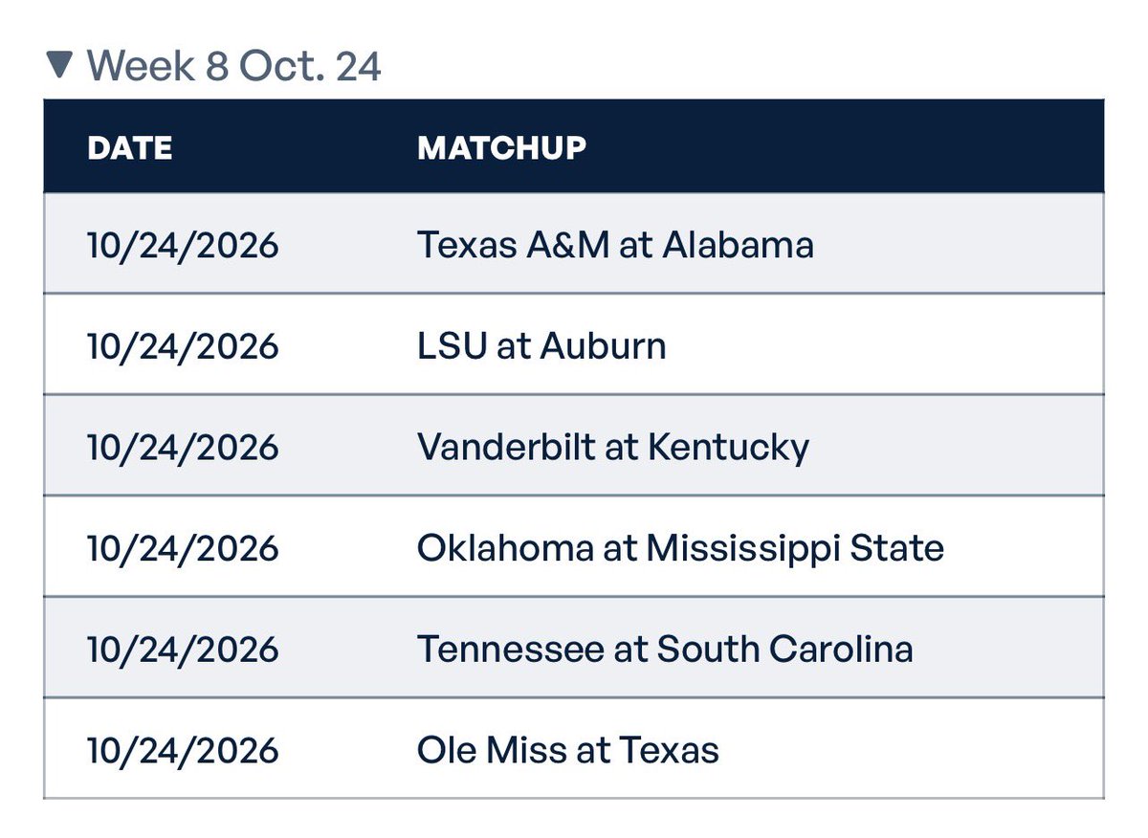This screenshot has height=838, width=1148.
Task: Click date in Oklahoma at Mississippi State row
Action: pos(183,548)
